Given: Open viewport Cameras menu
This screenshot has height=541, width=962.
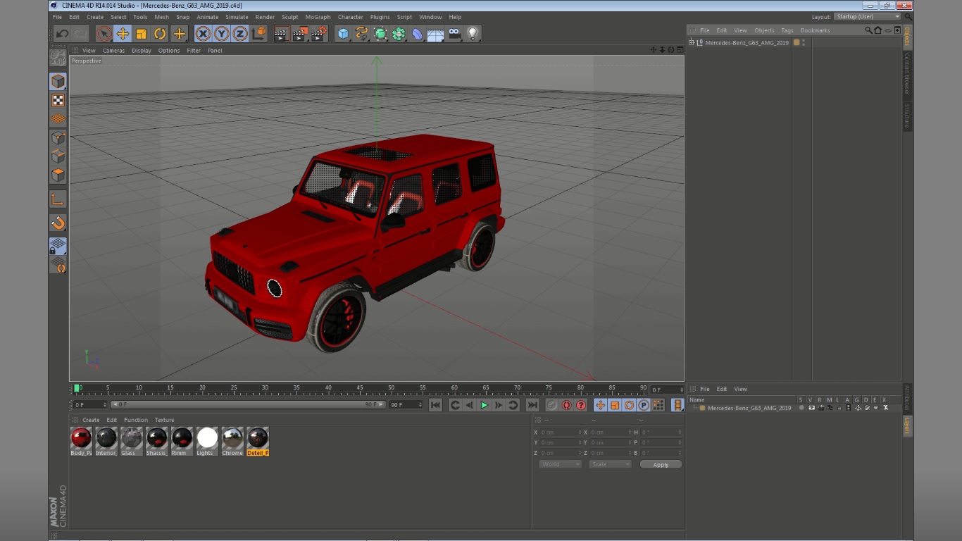Looking at the screenshot, I should point(113,51).
